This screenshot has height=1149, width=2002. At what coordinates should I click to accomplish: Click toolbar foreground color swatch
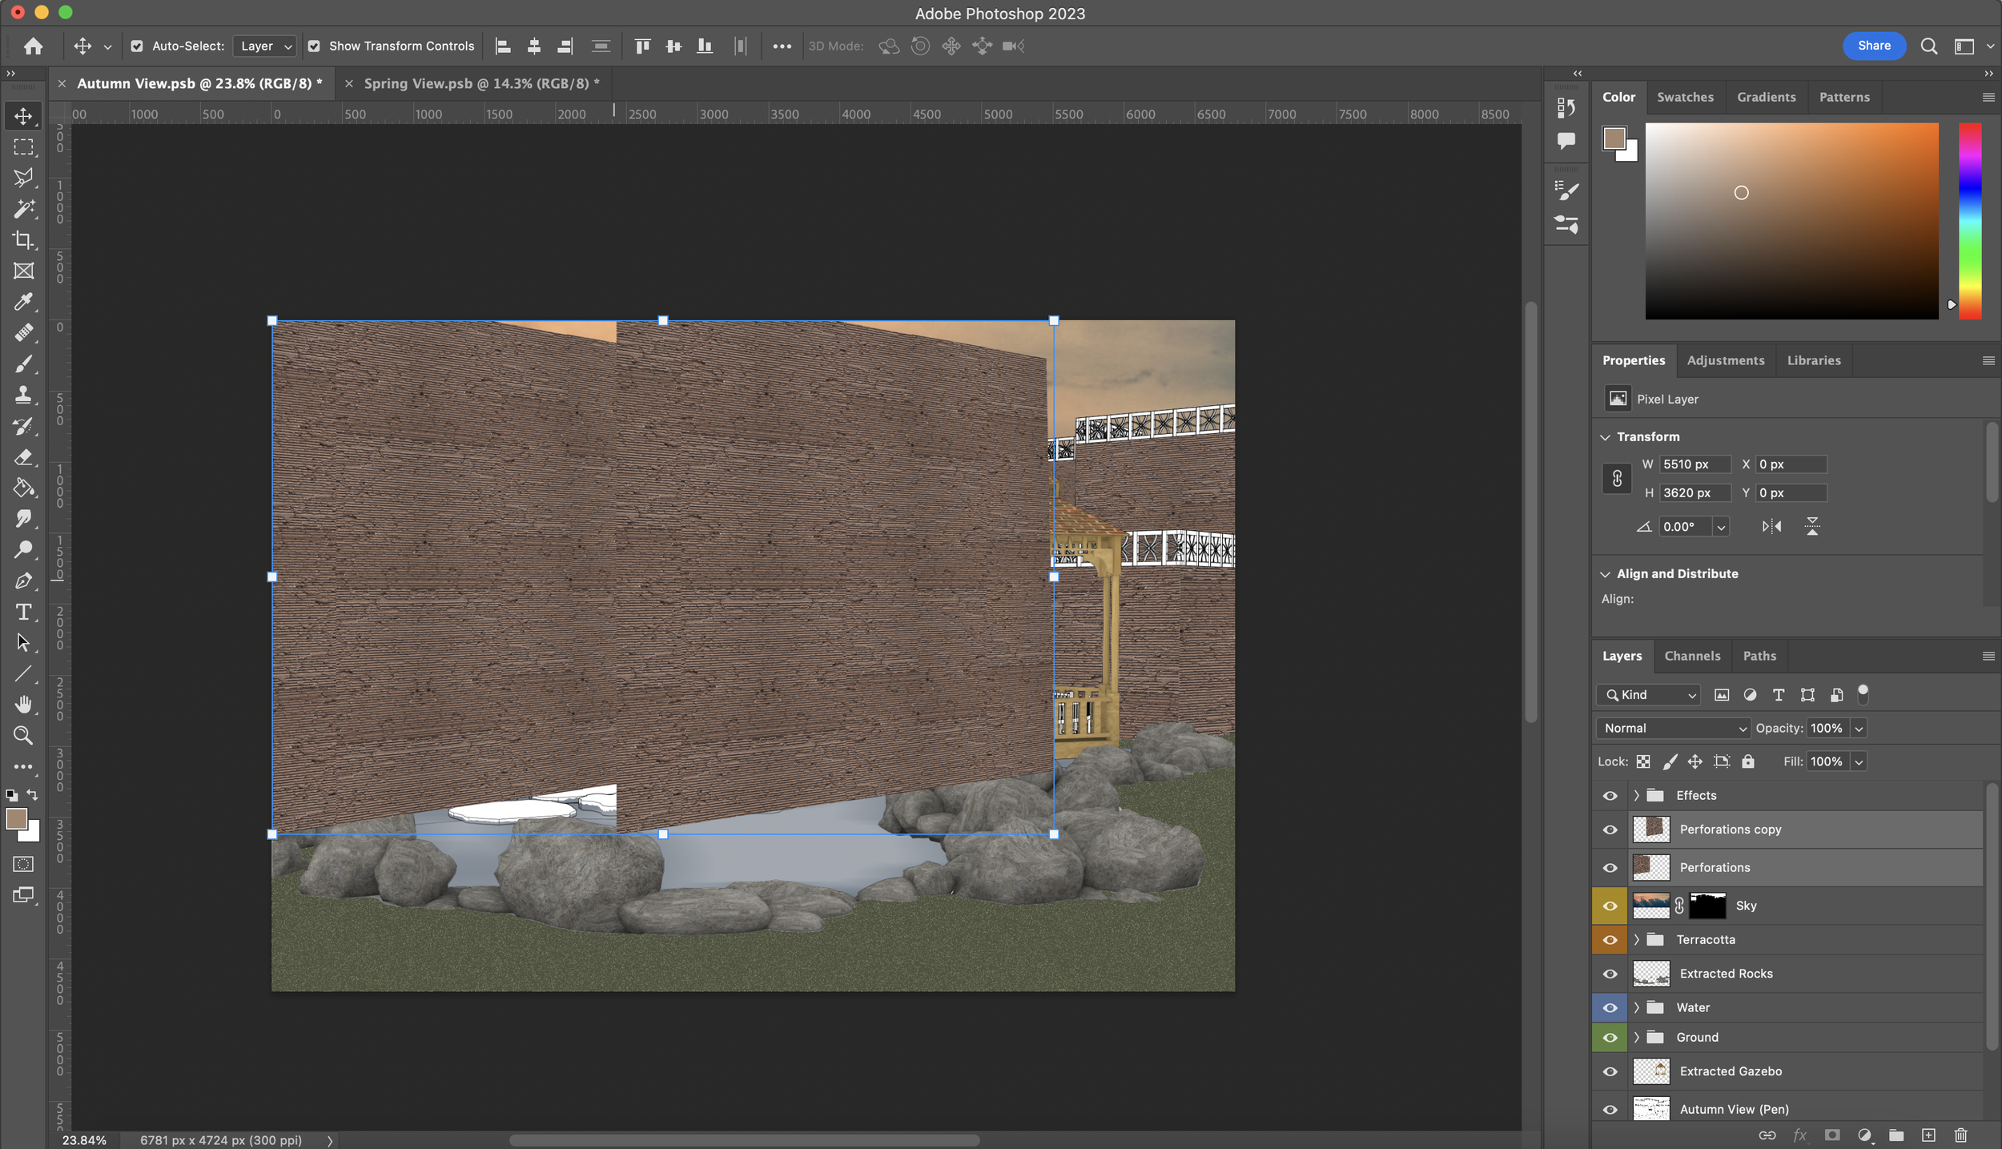point(16,819)
